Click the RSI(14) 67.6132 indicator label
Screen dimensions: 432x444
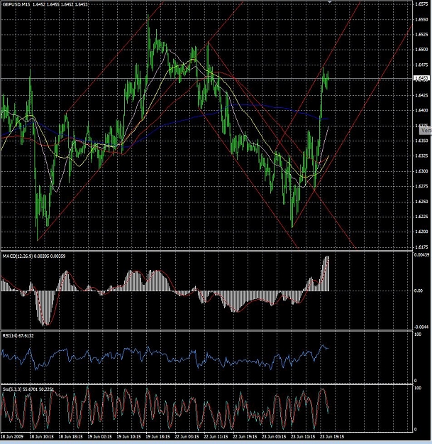[18, 335]
